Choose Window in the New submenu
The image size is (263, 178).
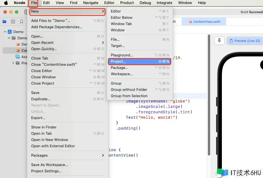click(x=140, y=30)
